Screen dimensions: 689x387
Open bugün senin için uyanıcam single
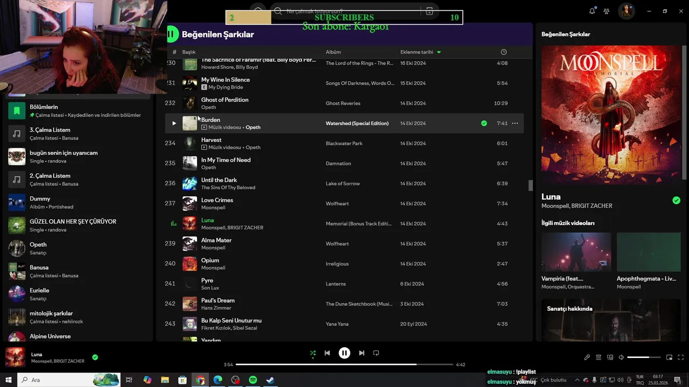click(x=78, y=156)
